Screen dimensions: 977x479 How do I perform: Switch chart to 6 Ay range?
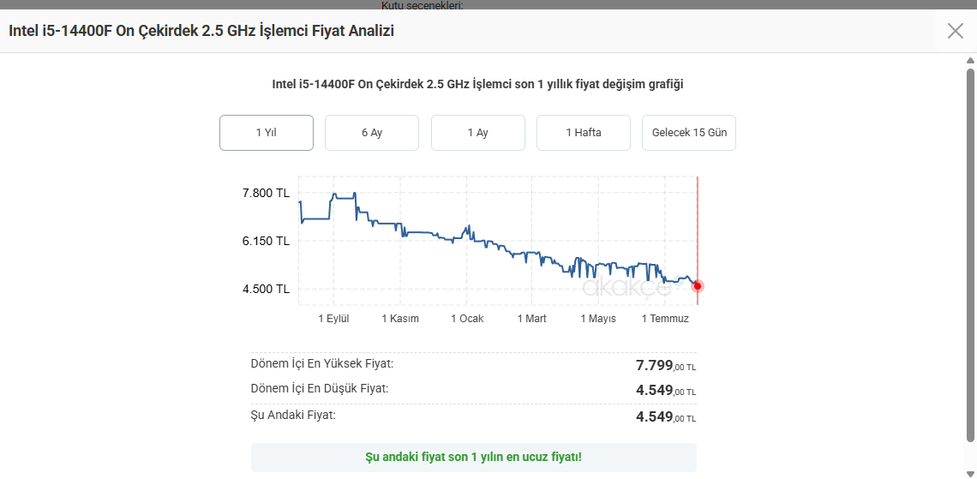click(x=372, y=133)
